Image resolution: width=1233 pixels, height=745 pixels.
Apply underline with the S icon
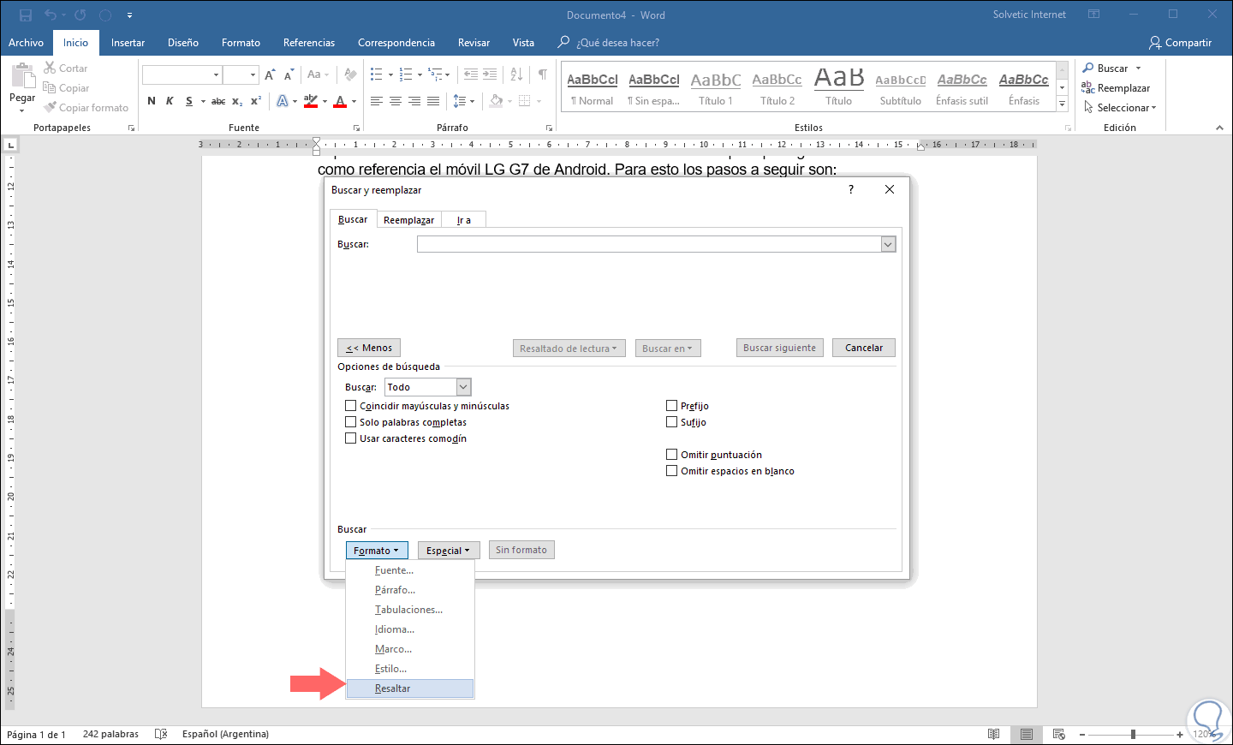pos(189,101)
